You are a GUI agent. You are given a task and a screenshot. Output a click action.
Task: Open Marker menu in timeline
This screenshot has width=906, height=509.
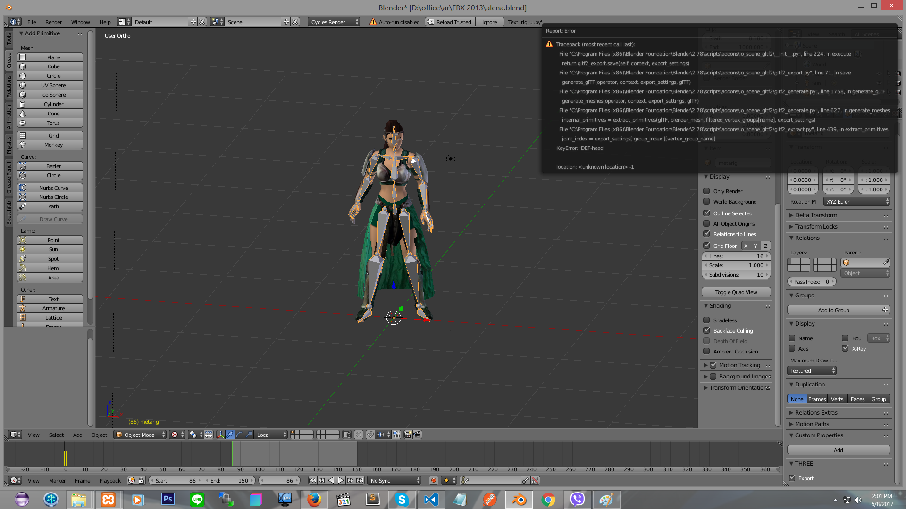(x=57, y=480)
